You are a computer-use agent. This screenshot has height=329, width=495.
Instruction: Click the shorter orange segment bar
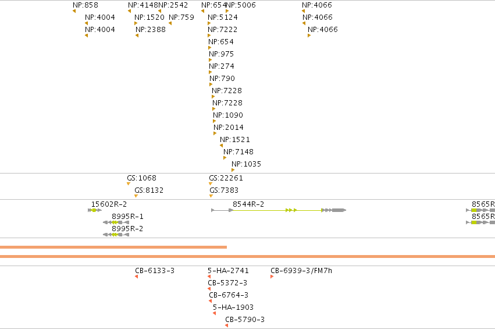(113, 247)
